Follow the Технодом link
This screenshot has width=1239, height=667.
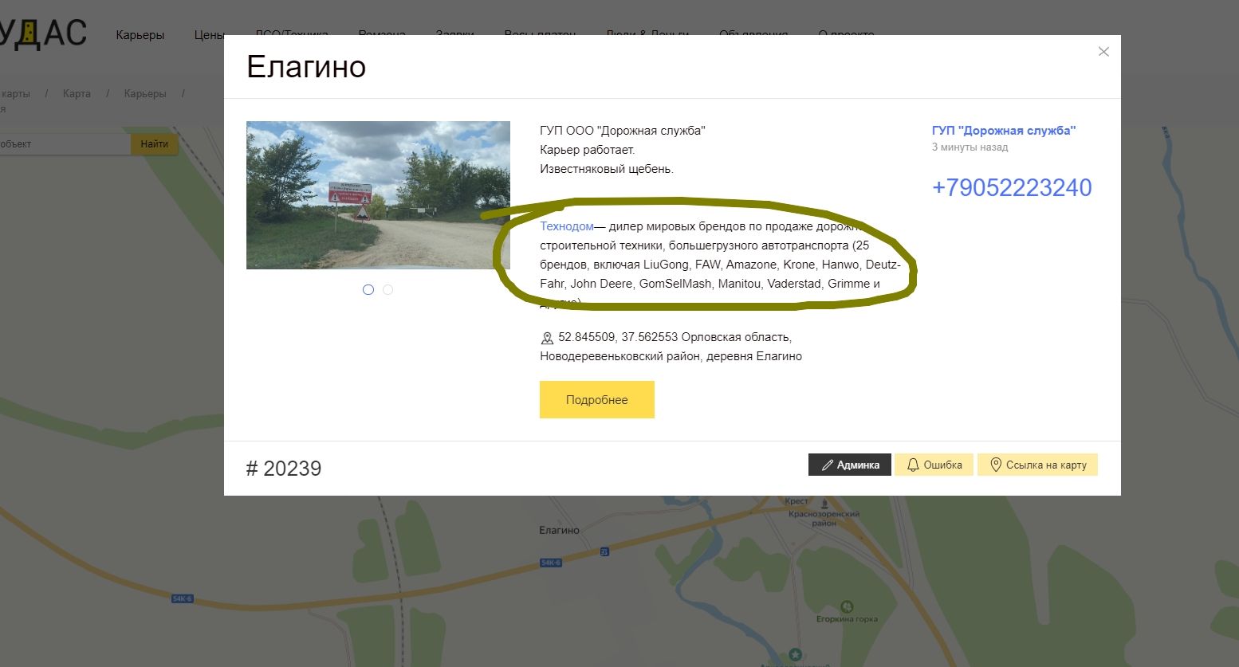point(566,226)
